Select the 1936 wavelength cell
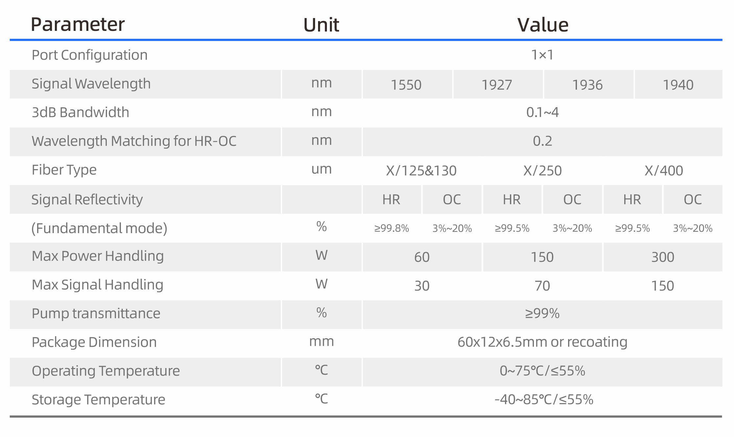 click(x=587, y=85)
